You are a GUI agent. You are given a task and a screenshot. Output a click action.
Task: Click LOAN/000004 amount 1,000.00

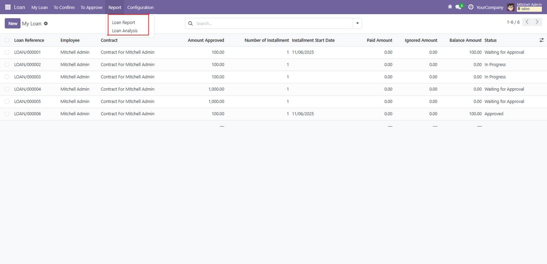click(216, 89)
